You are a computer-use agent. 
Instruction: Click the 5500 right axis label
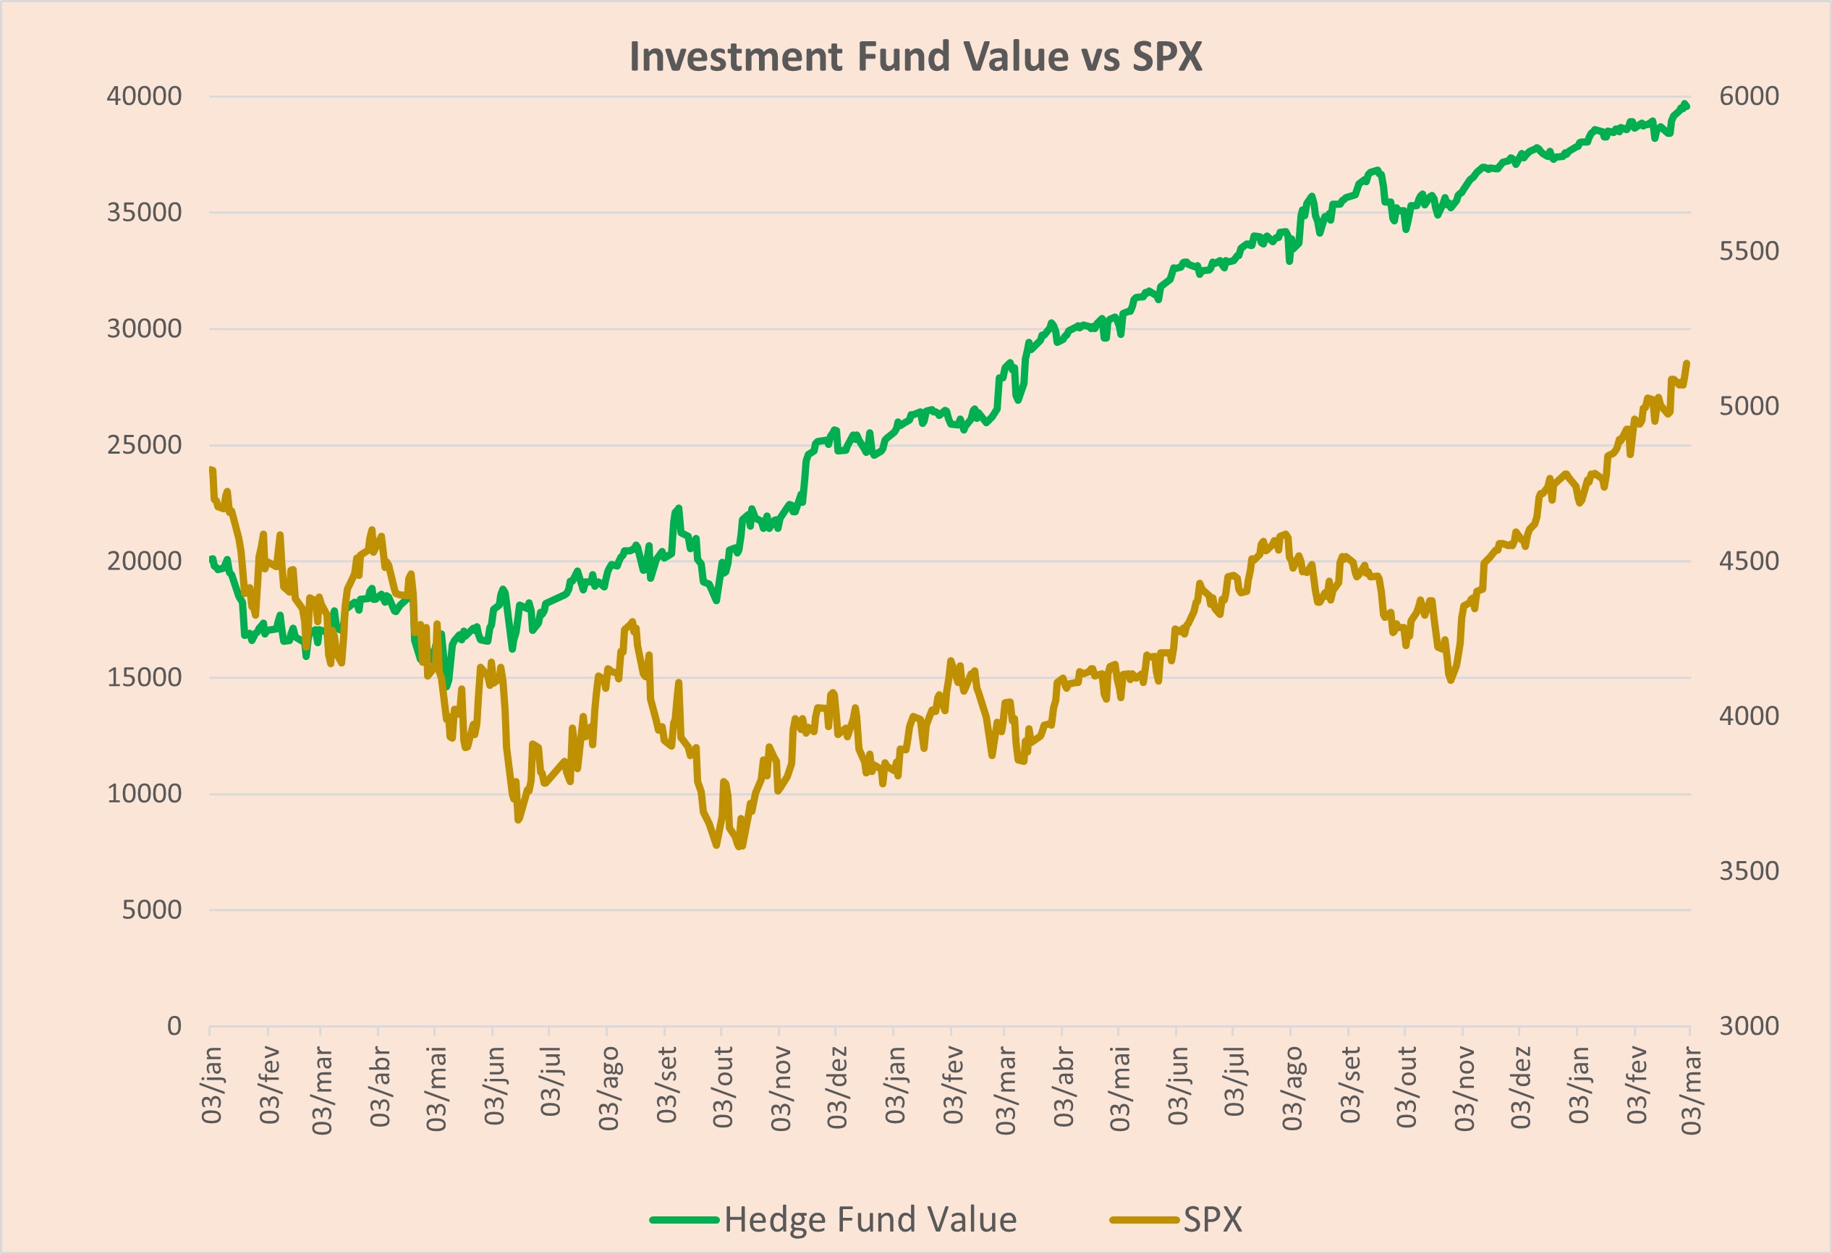tap(1749, 251)
